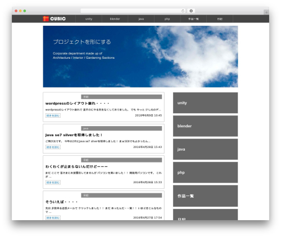Image resolution: width=281 pixels, height=237 pixels.
Task: Open the unity item in top navigation
Action: 89,19
